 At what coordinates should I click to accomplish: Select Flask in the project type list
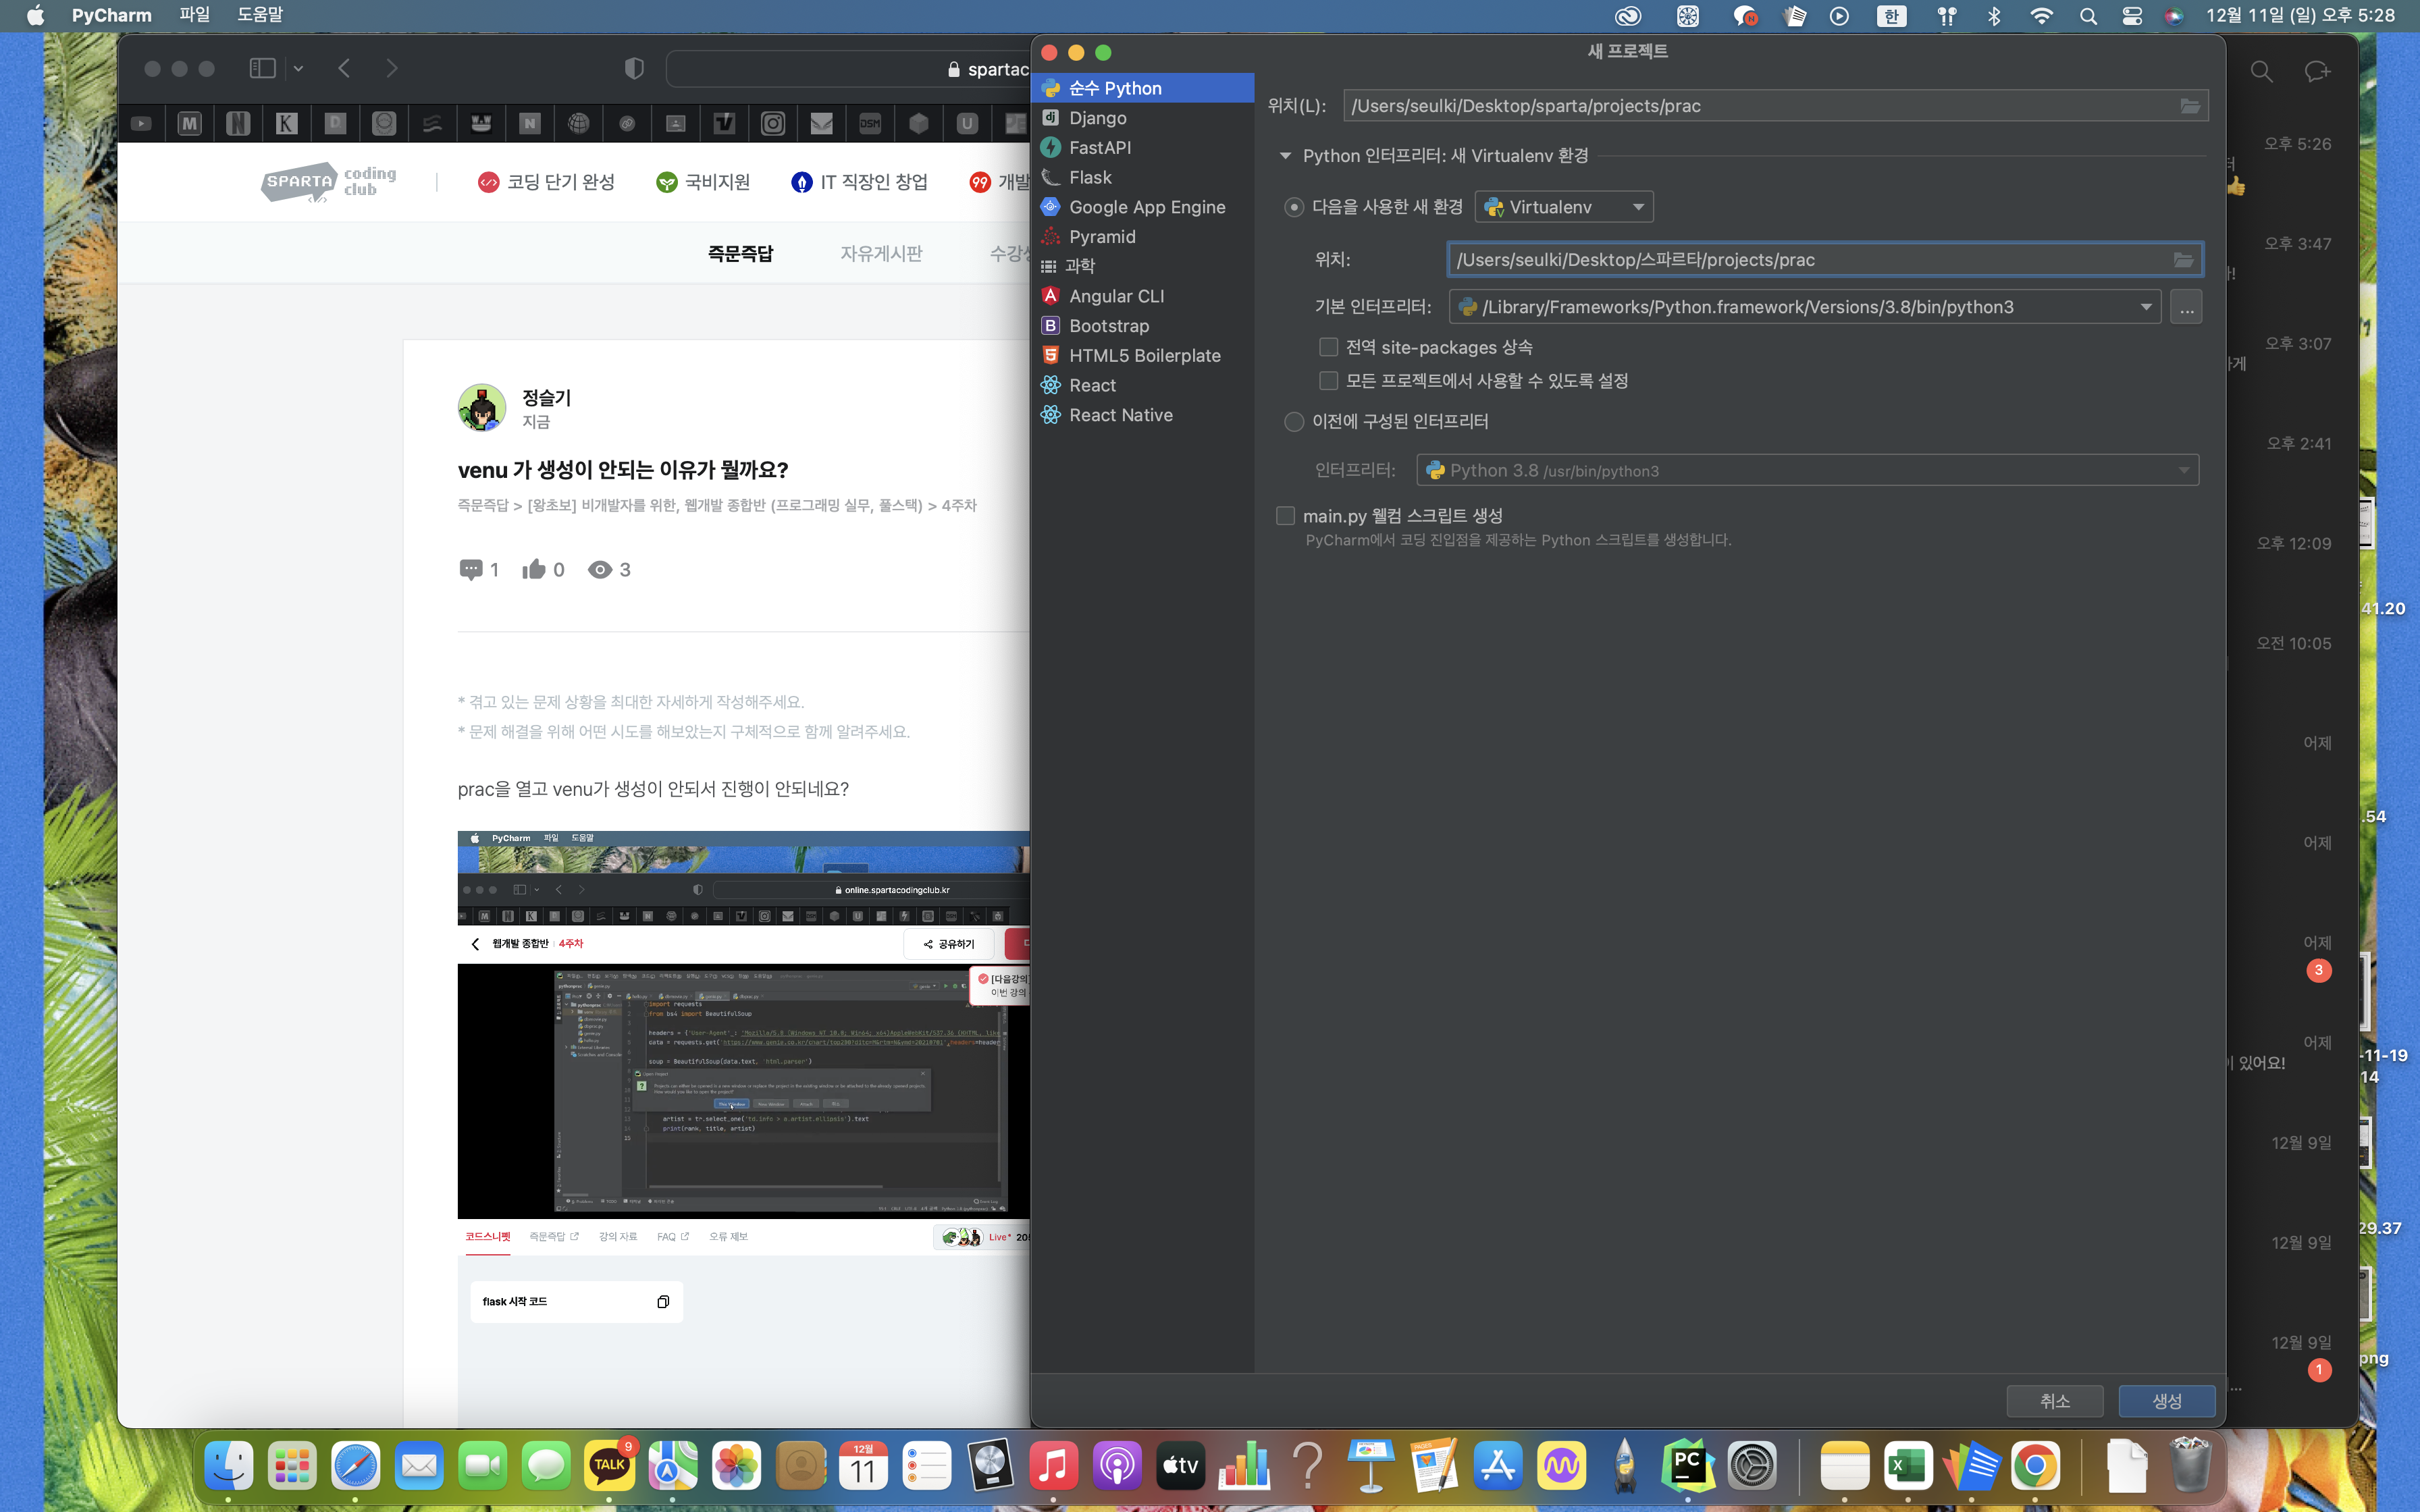pos(1142,177)
